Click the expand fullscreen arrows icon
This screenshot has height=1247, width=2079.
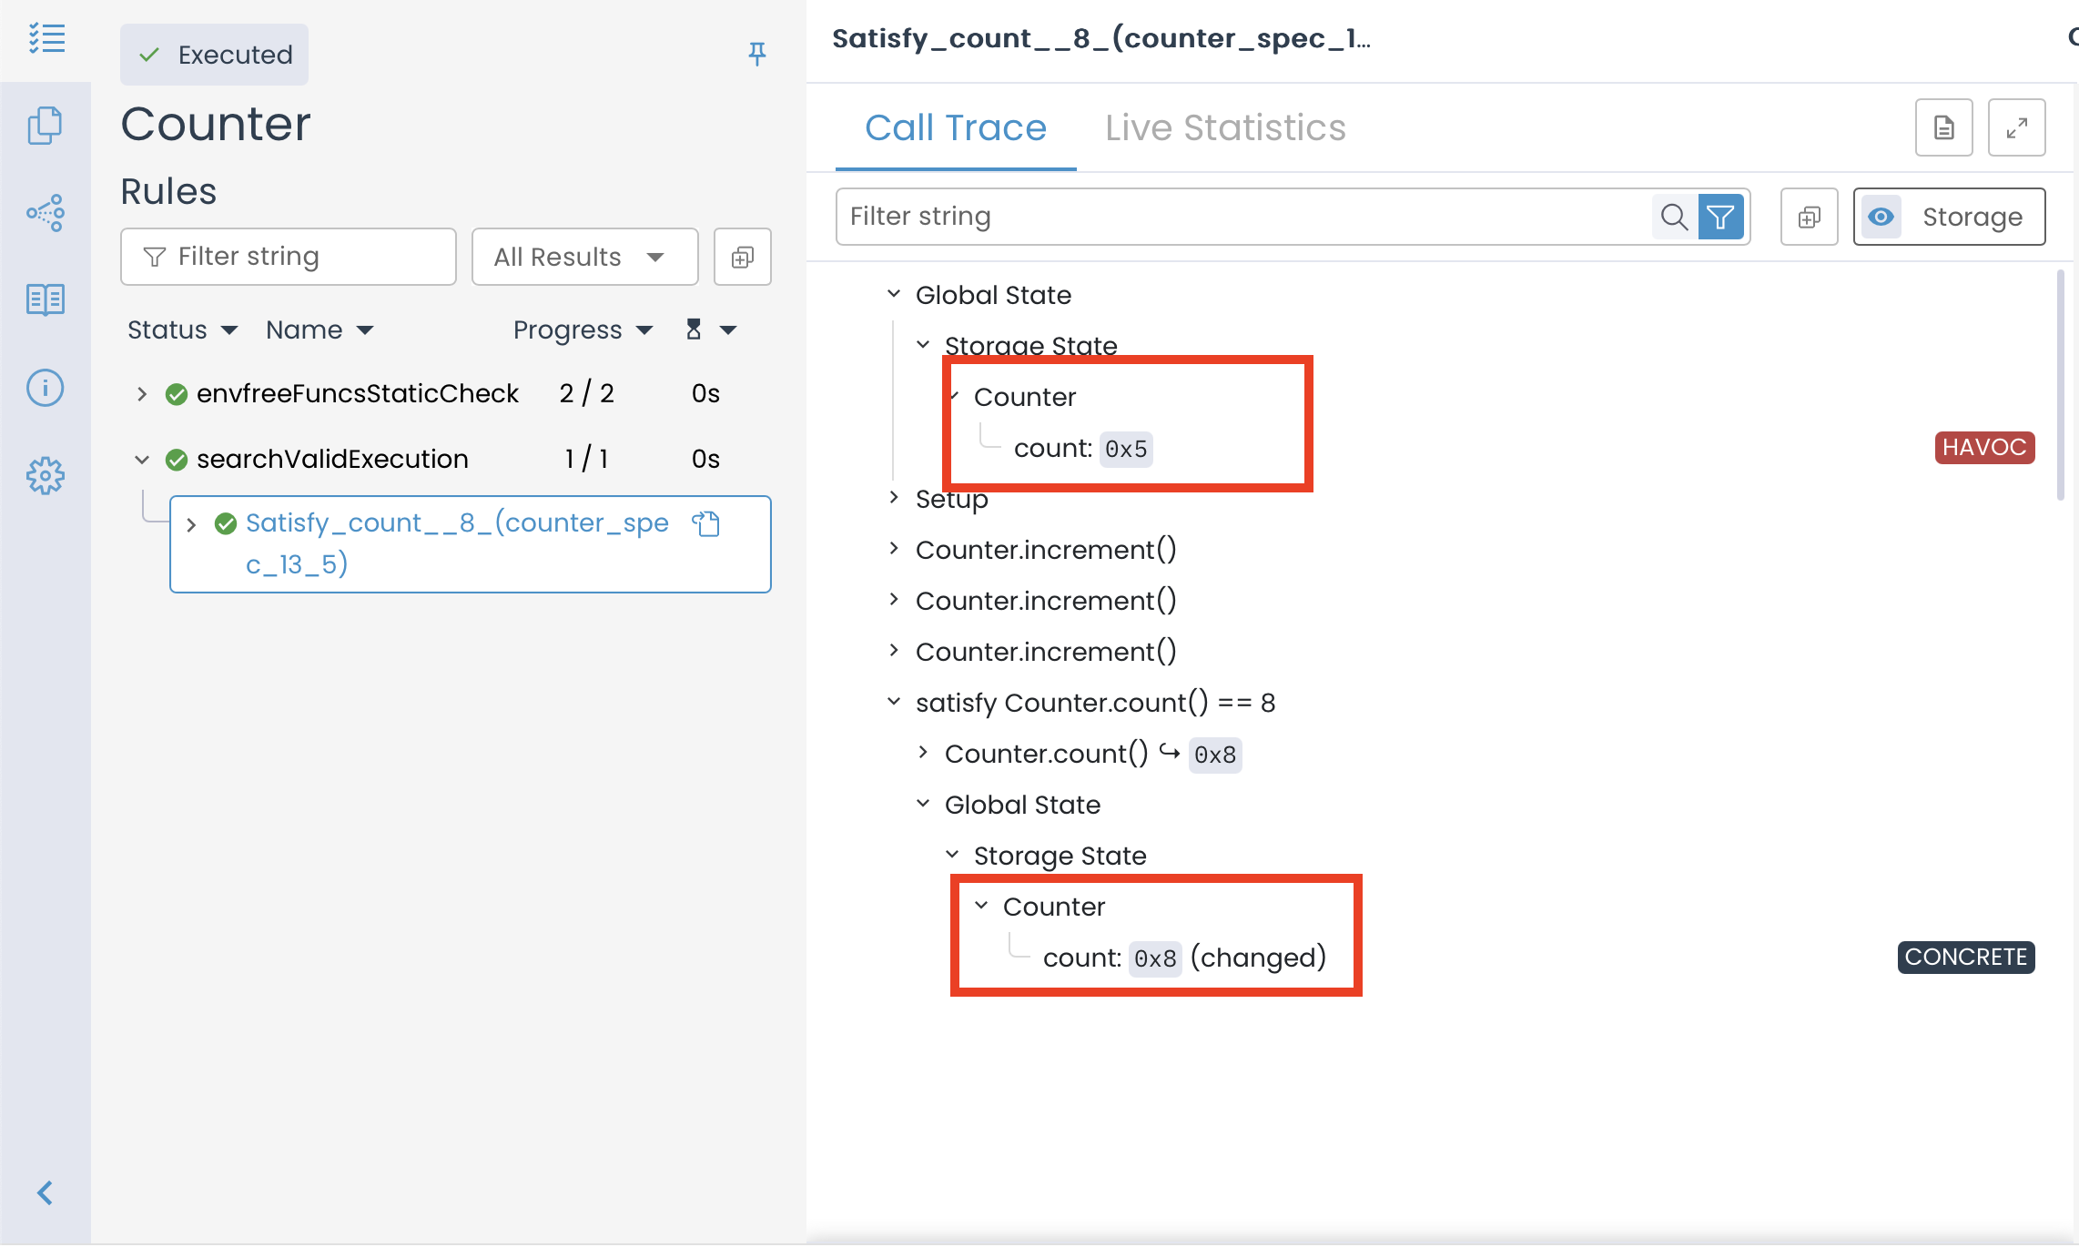pos(2016,128)
